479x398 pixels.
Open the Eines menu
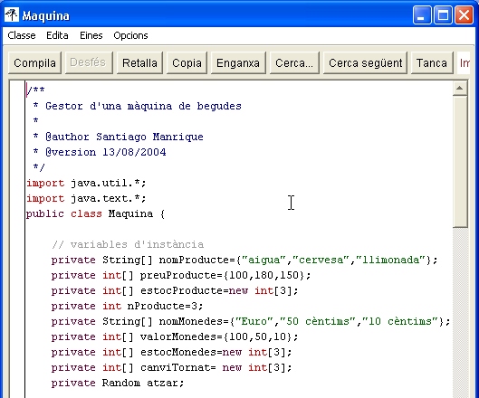tap(91, 35)
